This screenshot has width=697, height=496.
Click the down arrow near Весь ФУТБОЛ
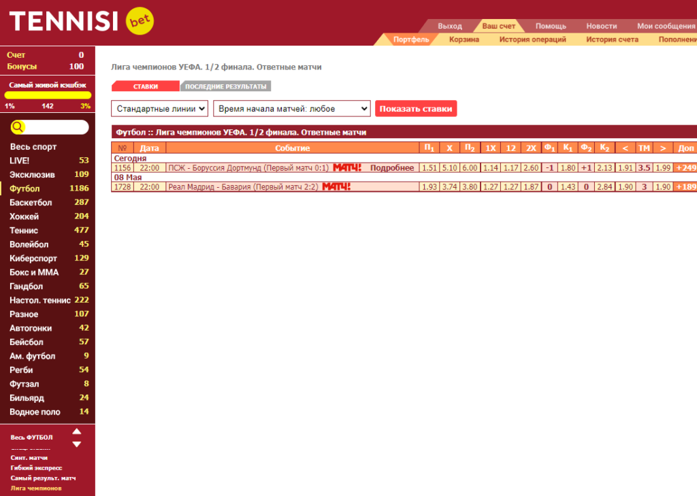click(x=77, y=444)
